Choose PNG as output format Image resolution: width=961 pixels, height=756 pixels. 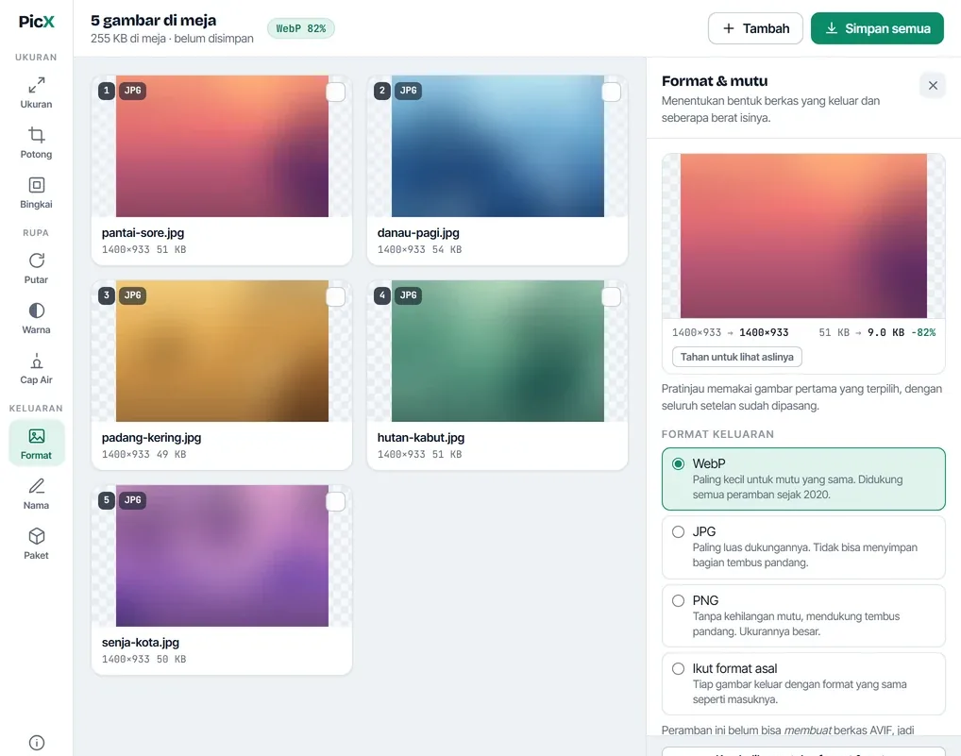[803, 615]
